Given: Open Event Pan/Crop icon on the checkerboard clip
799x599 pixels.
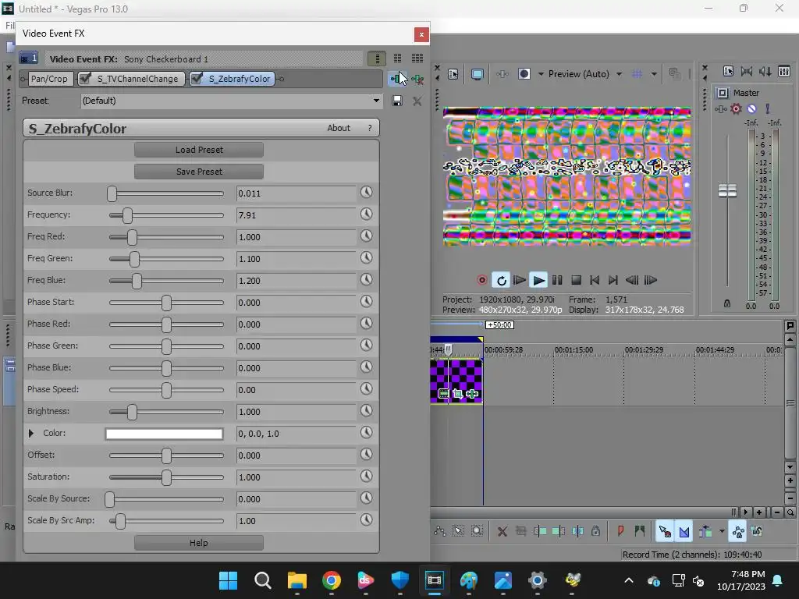Looking at the screenshot, I should (457, 394).
